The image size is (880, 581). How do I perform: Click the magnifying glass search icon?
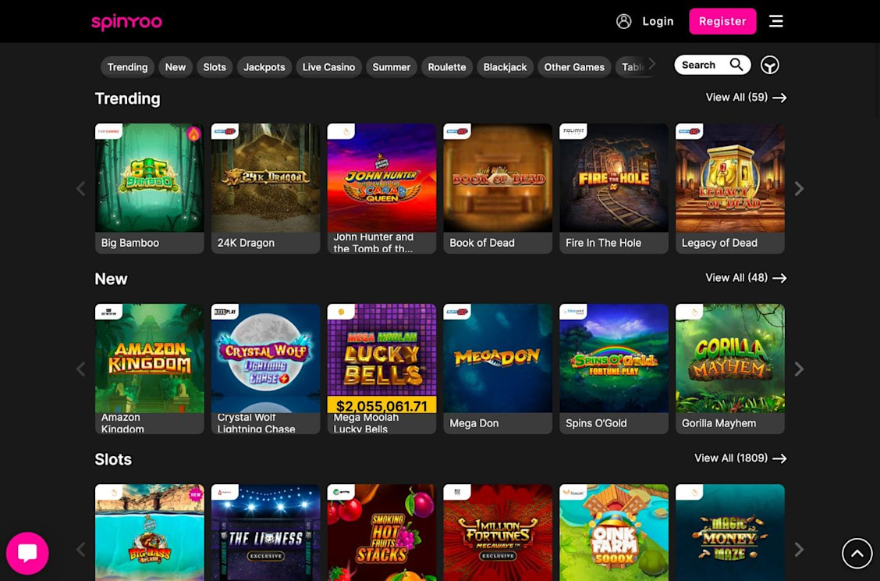point(737,65)
